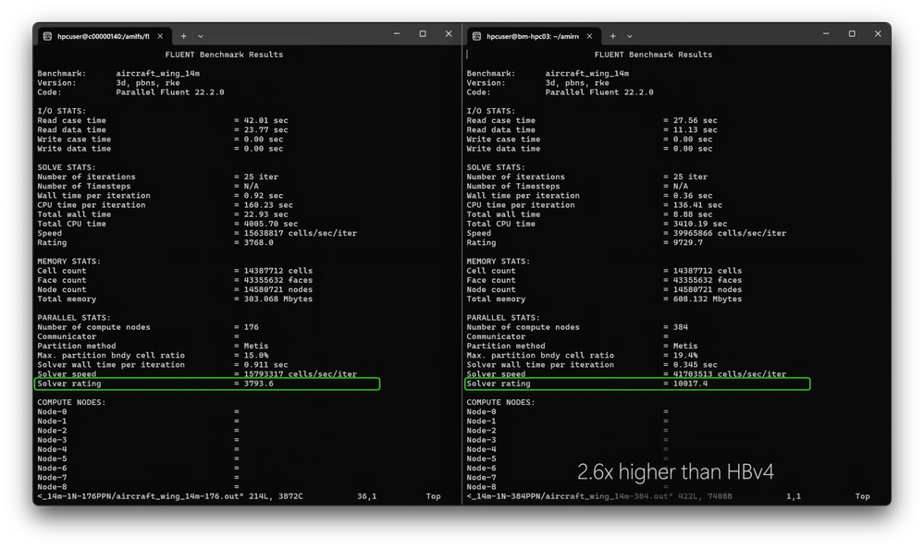Image resolution: width=924 pixels, height=549 pixels.
Task: Click the compute nodes count value 384
Action: [680, 327]
